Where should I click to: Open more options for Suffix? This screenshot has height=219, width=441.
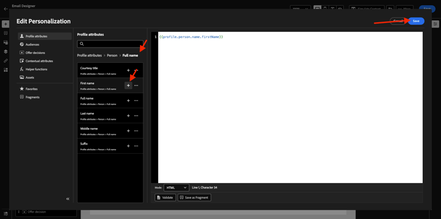pyautogui.click(x=136, y=146)
